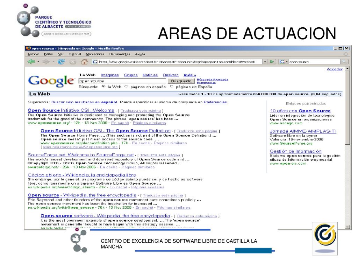Click the search bar magnifier icon
The image size is (358, 269).
click(344, 62)
